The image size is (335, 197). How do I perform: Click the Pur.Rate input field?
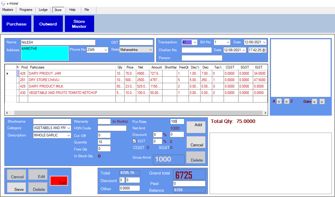click(177, 121)
